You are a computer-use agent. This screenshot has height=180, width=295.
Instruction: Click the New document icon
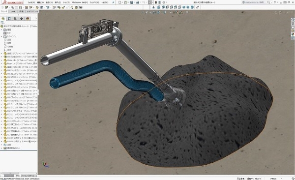[120, 2]
